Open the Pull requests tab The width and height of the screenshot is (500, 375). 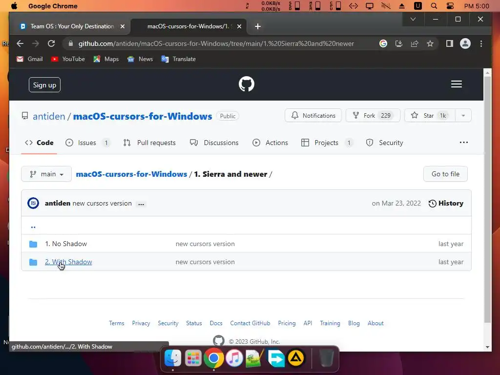149,143
